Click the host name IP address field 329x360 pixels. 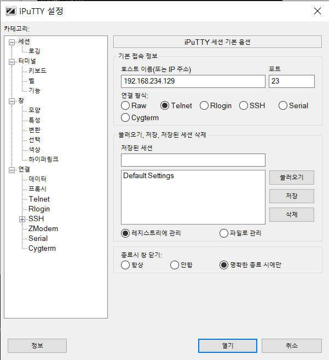pyautogui.click(x=193, y=81)
